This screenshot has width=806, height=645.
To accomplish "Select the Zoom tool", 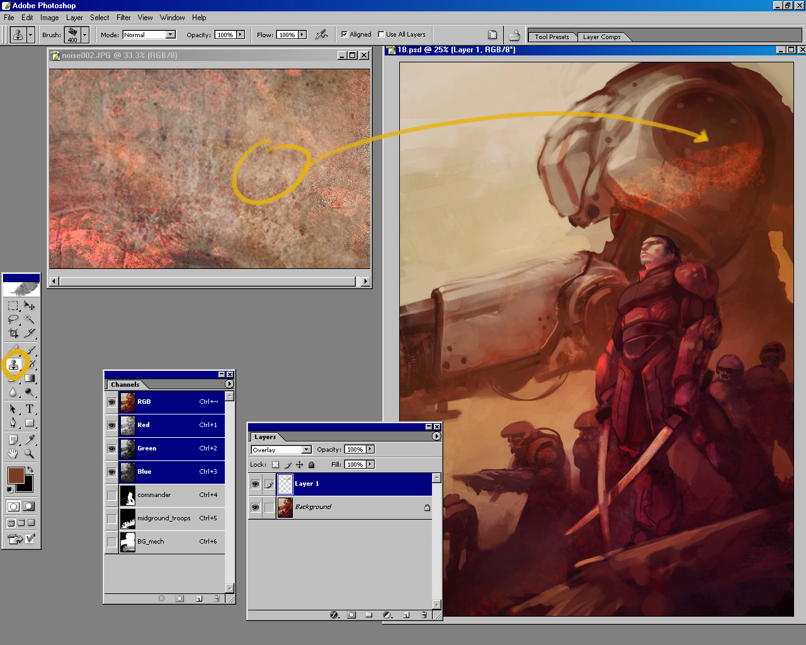I will pos(30,454).
